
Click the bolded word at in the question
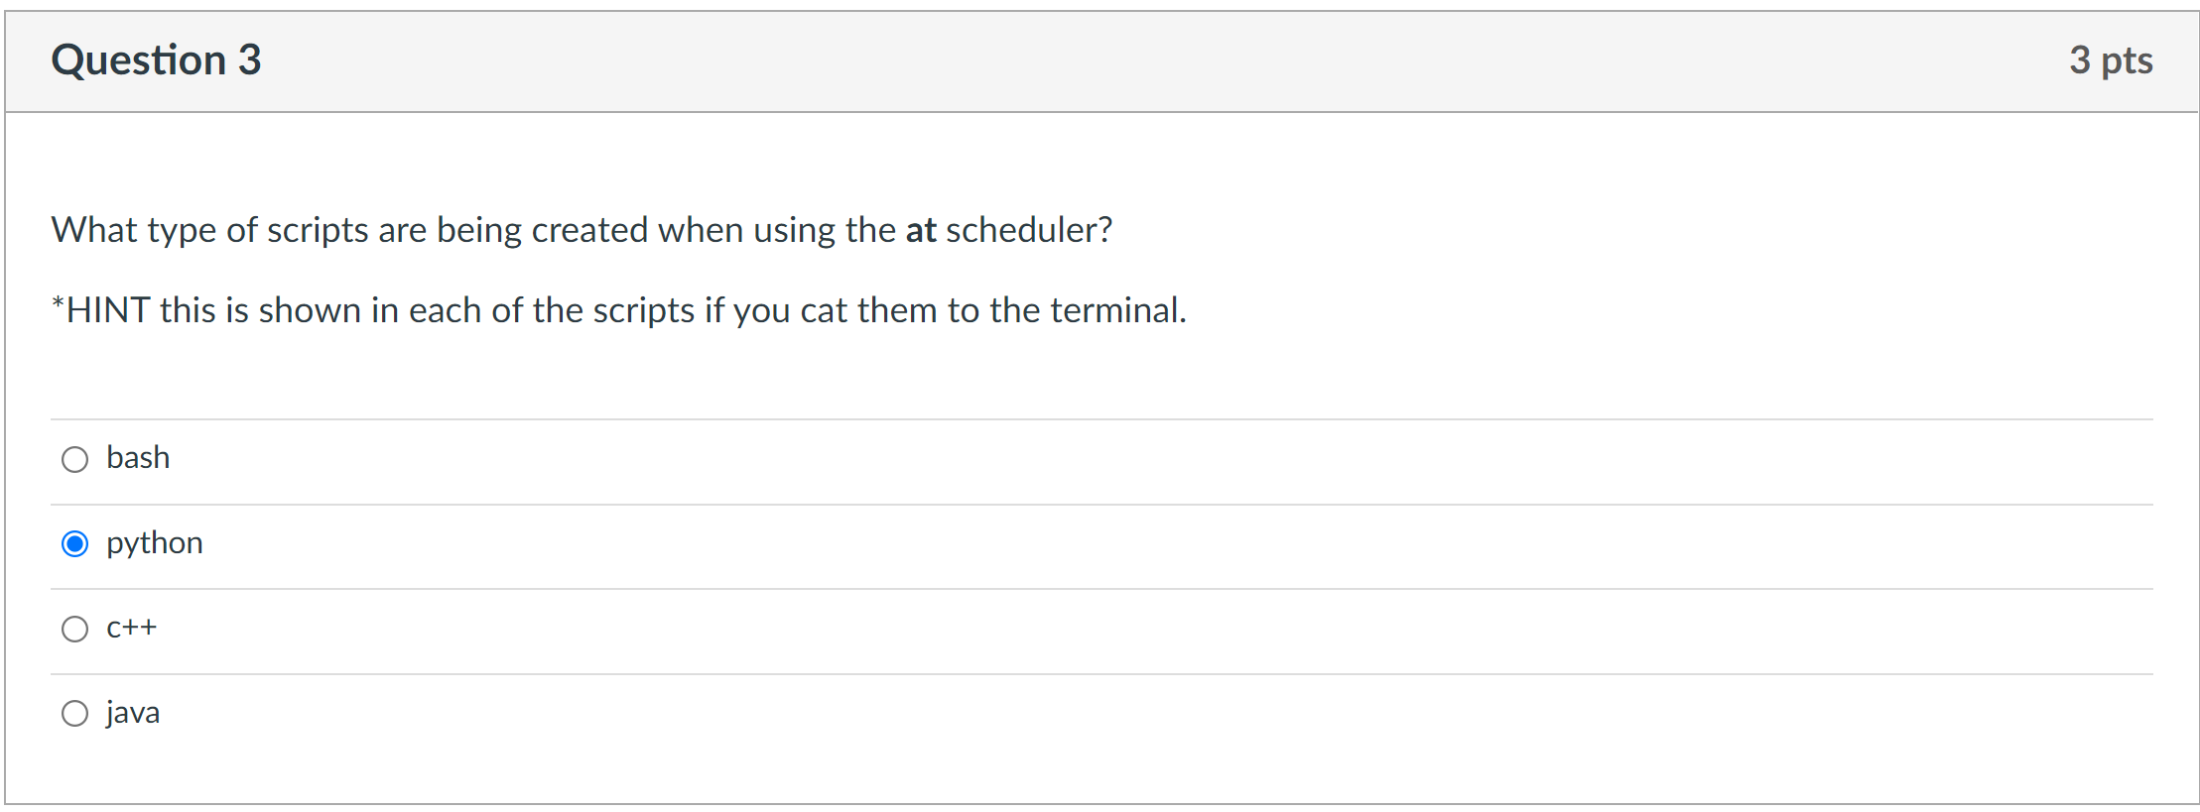click(x=921, y=229)
